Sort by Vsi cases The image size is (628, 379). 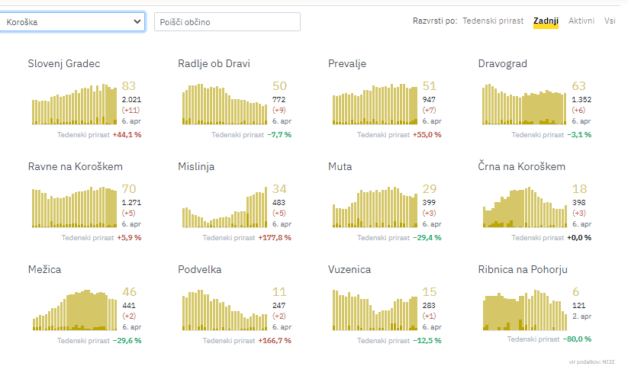(x=610, y=21)
